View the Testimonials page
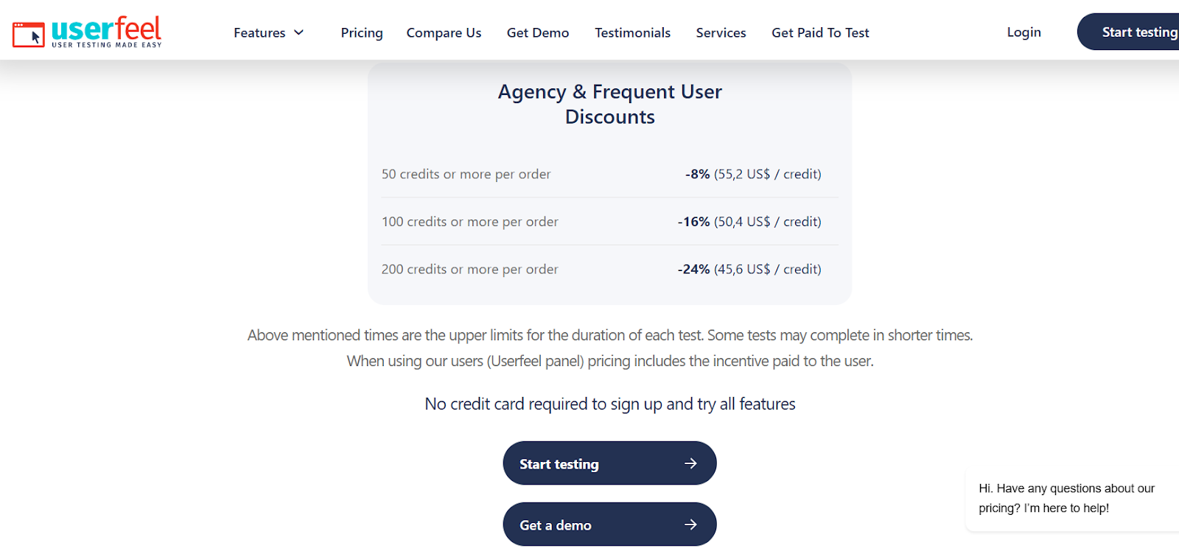Screen dimensions: 1179x551 click(632, 32)
